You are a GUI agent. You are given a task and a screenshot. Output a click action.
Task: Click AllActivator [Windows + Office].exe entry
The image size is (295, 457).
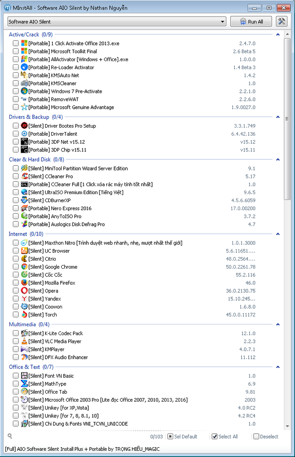click(79, 59)
